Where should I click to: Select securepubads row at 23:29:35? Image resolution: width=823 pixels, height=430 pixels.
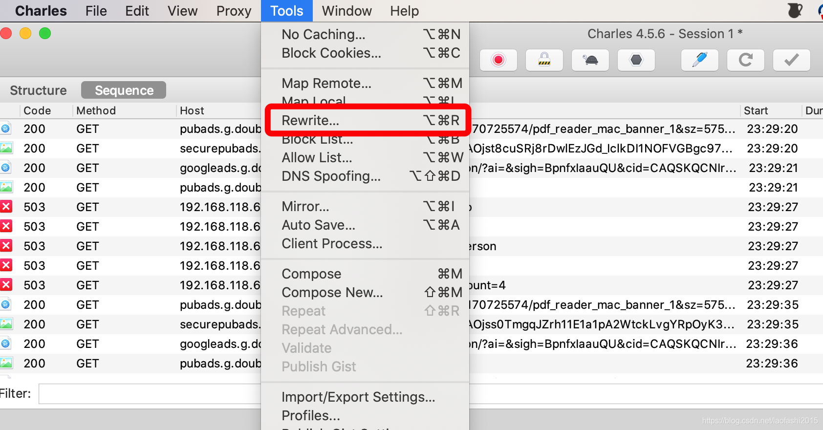pyautogui.click(x=411, y=324)
